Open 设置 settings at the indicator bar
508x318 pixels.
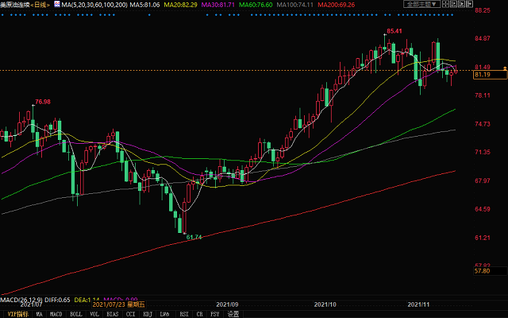point(233,313)
